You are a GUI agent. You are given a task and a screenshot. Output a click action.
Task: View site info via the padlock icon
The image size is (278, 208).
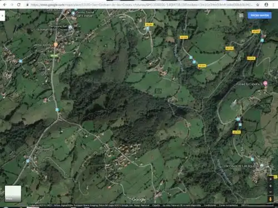[27, 4]
